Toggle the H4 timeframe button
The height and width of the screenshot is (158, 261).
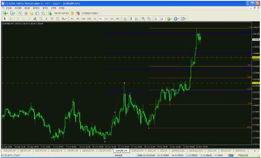point(101,19)
